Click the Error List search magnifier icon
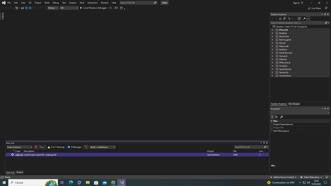Viewport: 331px width, 186px height. [265, 147]
